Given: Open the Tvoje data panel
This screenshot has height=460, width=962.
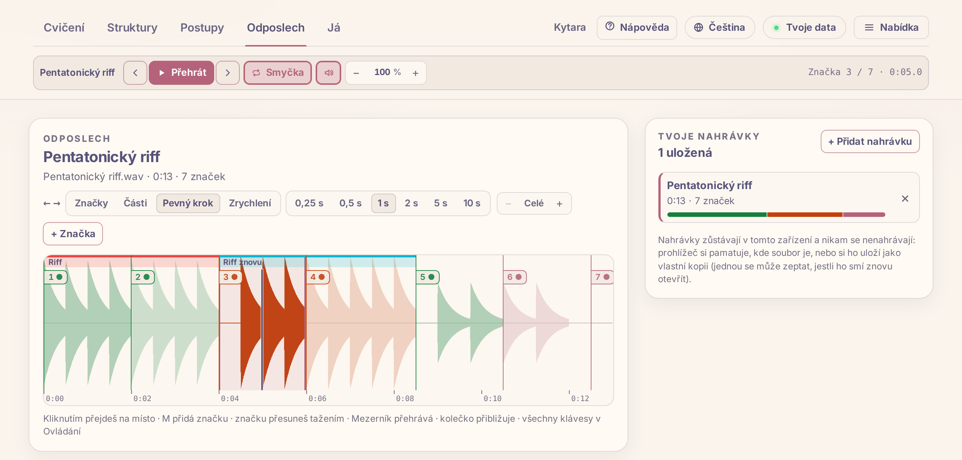Looking at the screenshot, I should pos(805,27).
